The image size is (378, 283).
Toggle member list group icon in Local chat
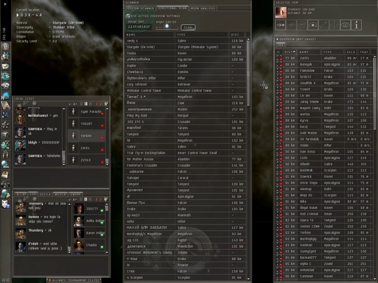click(x=106, y=104)
